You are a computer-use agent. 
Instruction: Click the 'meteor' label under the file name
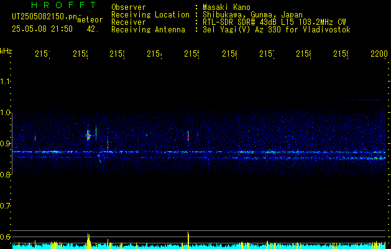point(90,20)
